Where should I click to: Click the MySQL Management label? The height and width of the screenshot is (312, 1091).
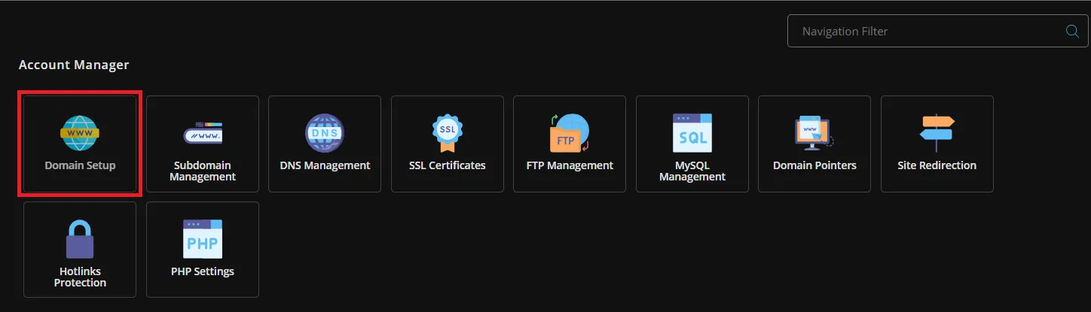pos(692,171)
